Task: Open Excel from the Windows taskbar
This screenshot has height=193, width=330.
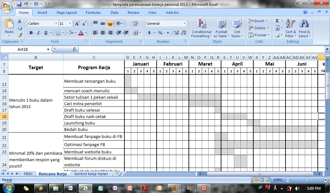Action: (85, 188)
